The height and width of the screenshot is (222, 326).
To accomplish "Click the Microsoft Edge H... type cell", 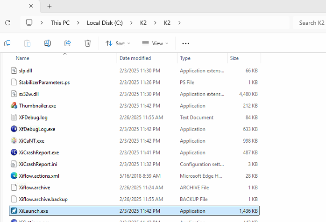I will pyautogui.click(x=201, y=176).
